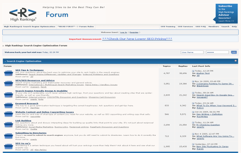This screenshot has height=153, width=241.
Task: Open Search Engine Friendly Design & Usability forum
Action: (41, 91)
